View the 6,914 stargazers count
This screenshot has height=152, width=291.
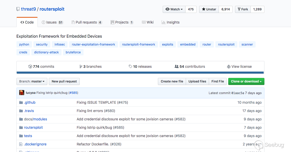(226, 9)
